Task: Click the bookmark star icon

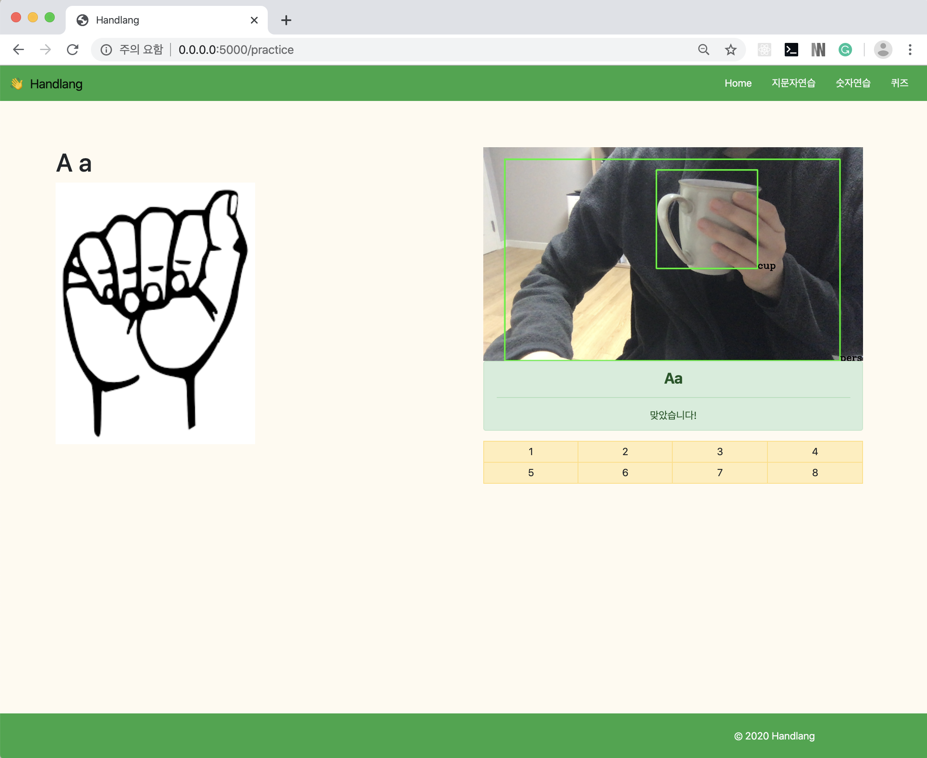Action: 730,50
